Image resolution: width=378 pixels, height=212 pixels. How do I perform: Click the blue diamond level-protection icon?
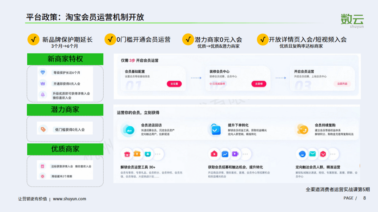point(43,72)
